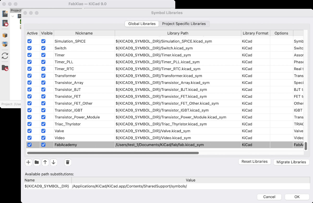Click the Library Path column header
This screenshot has width=313, height=203.
pyautogui.click(x=178, y=33)
